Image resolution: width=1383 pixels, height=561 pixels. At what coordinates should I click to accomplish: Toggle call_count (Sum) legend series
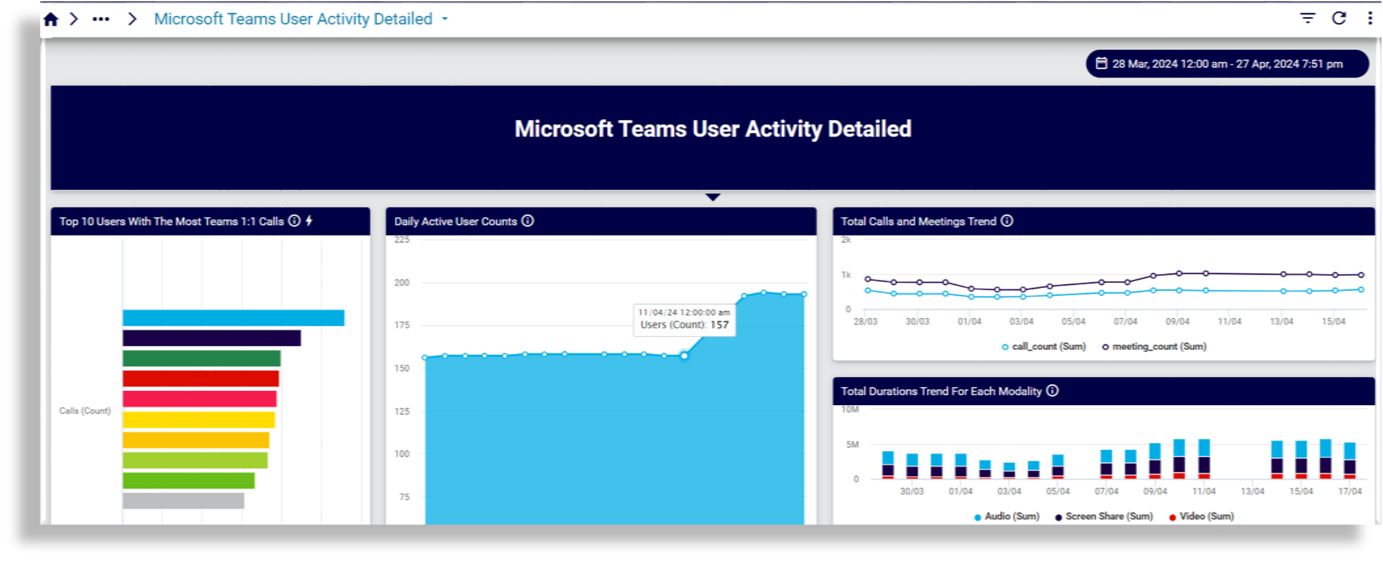pos(1043,347)
